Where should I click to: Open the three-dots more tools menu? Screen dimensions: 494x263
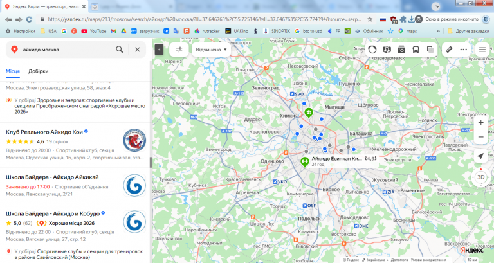(x=463, y=50)
